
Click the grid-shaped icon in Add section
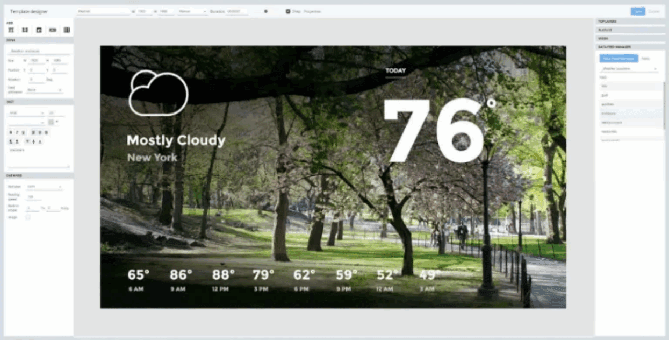[x=25, y=30]
